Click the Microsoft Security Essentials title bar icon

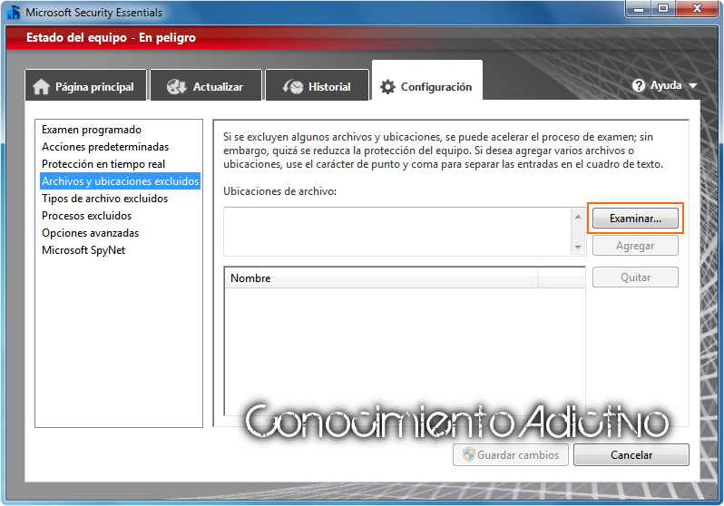(14, 12)
